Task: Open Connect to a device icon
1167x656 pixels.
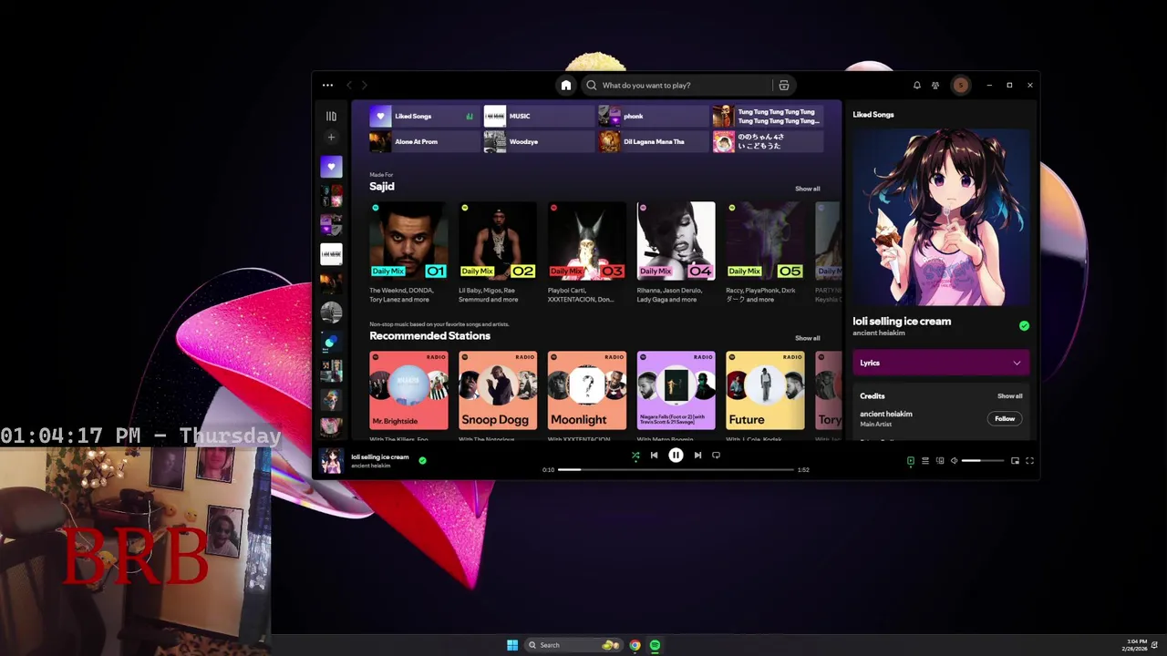Action: [x=940, y=461]
